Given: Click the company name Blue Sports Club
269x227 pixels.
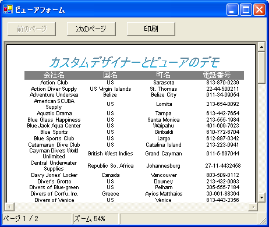Looking at the screenshot, I should pyautogui.click(x=54, y=139).
